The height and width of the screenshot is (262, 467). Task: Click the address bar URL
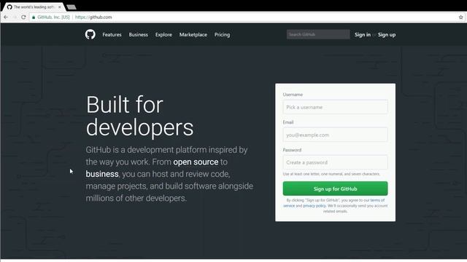(x=93, y=17)
